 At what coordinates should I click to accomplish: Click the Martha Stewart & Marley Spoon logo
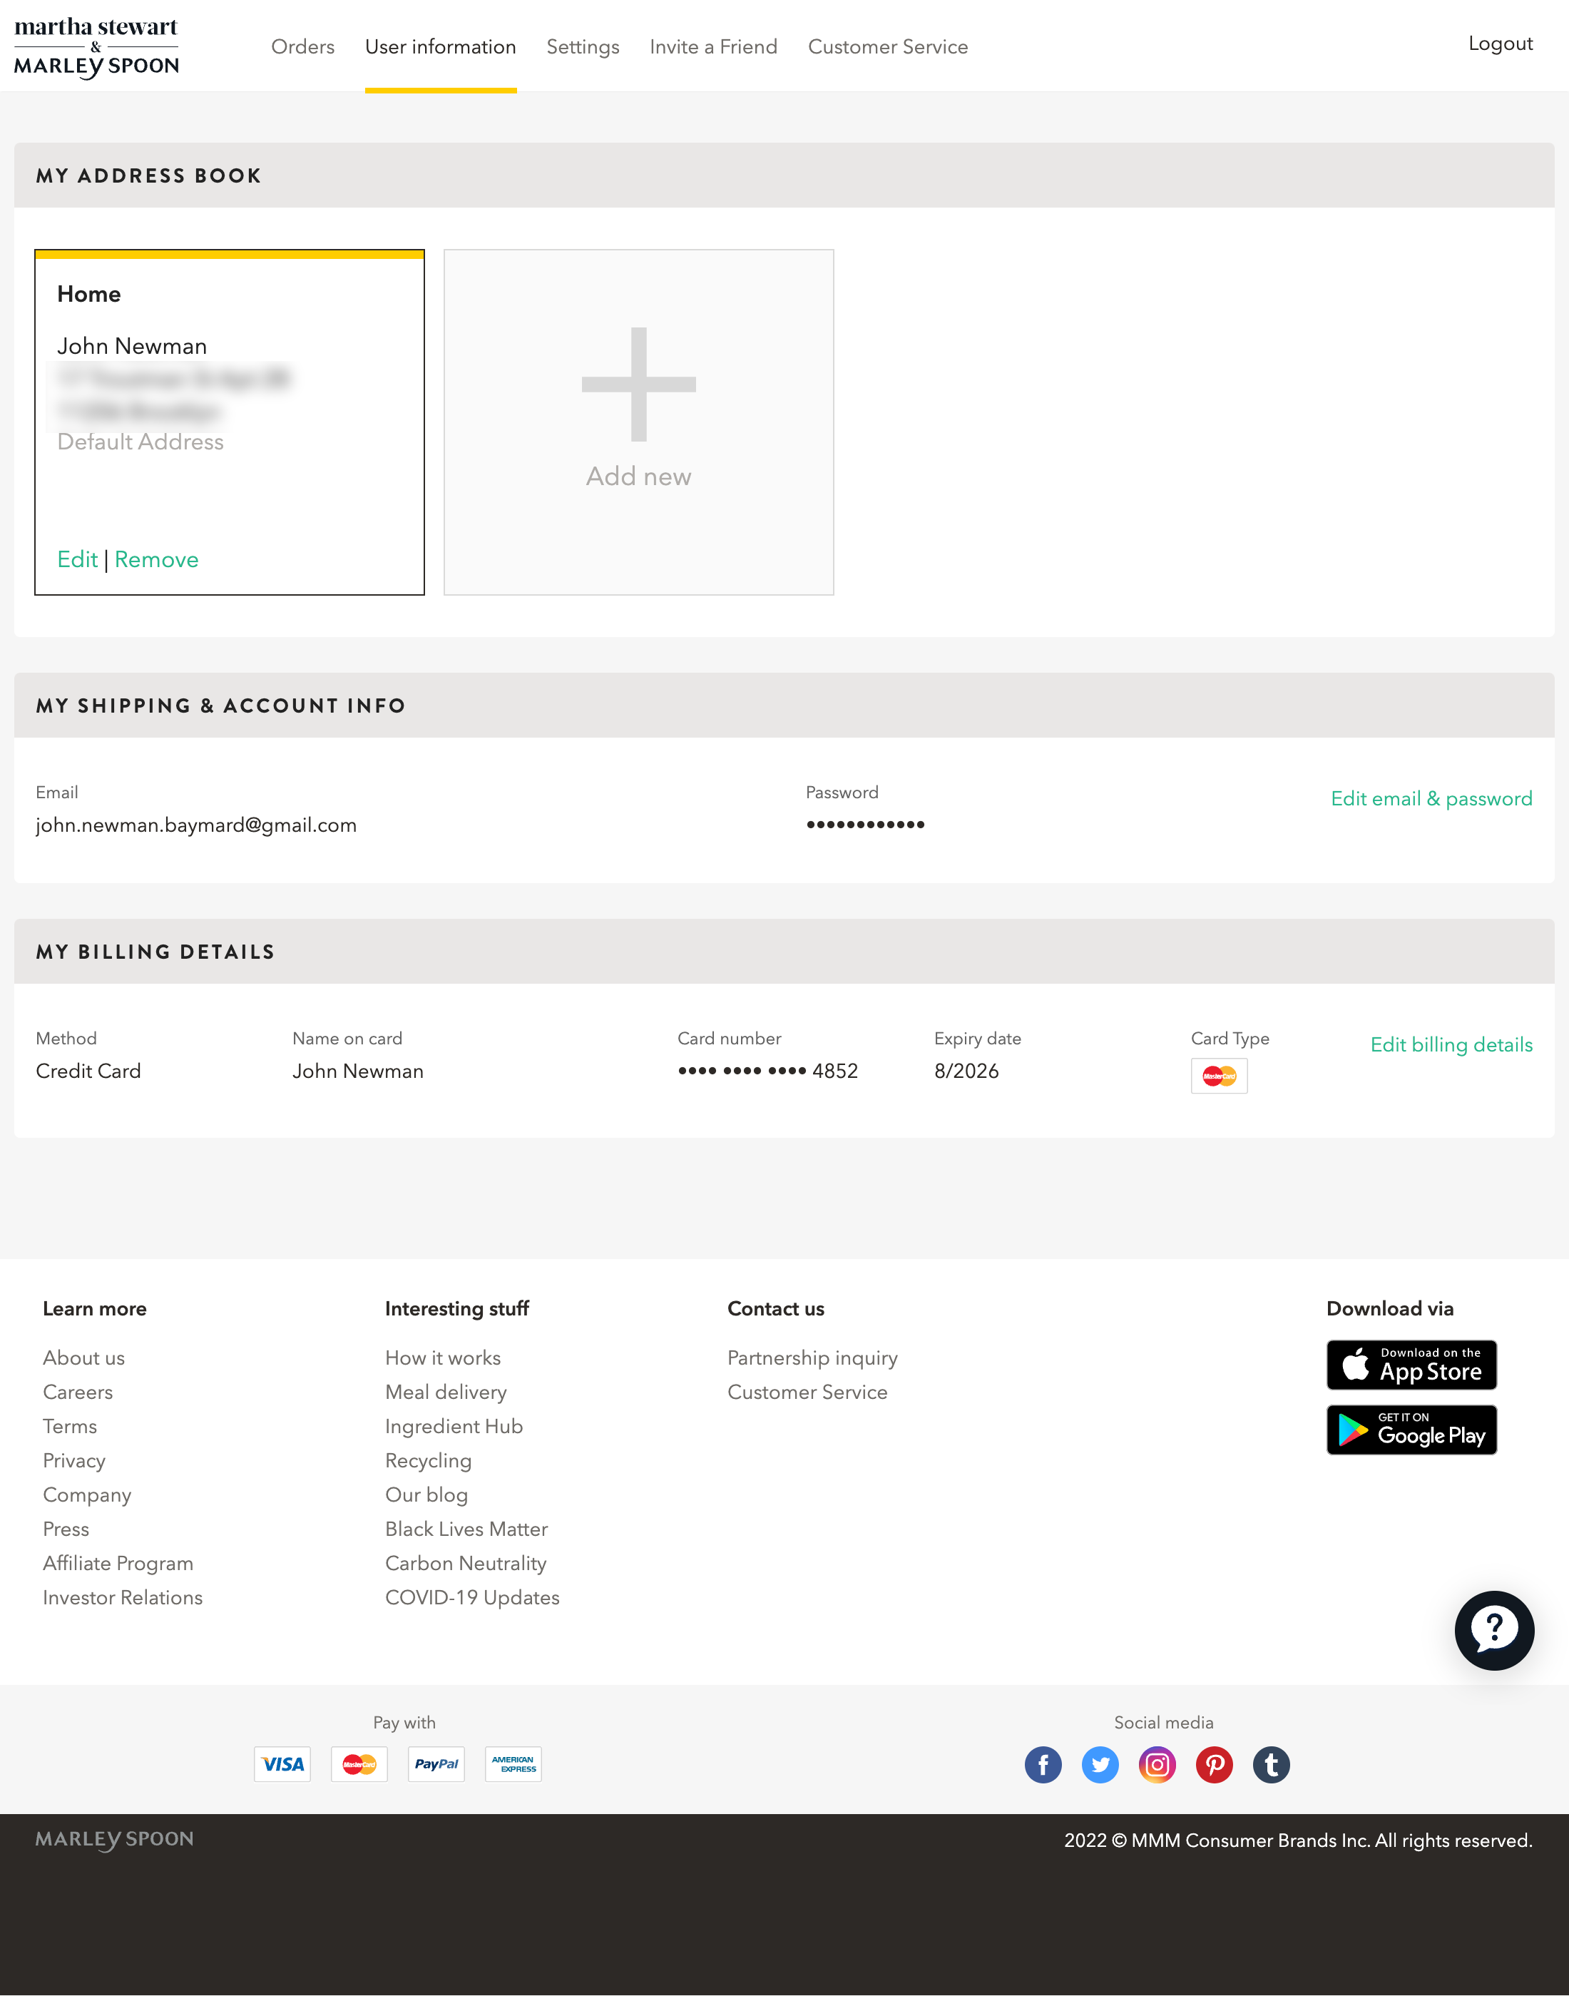click(x=98, y=46)
